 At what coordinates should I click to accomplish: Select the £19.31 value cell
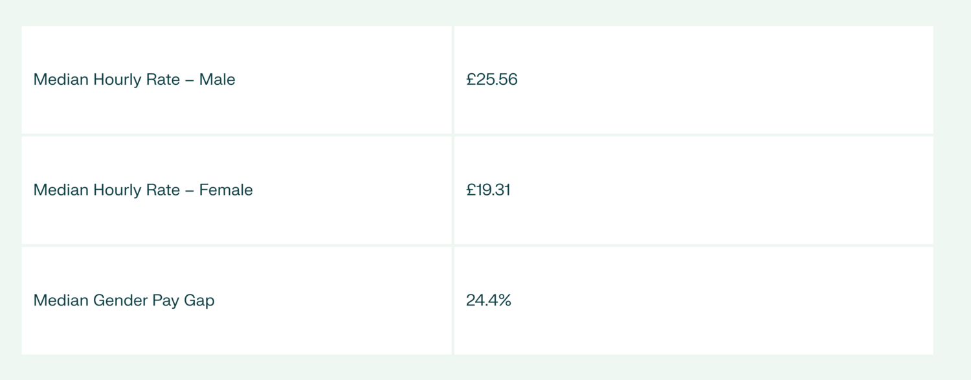tap(693, 190)
